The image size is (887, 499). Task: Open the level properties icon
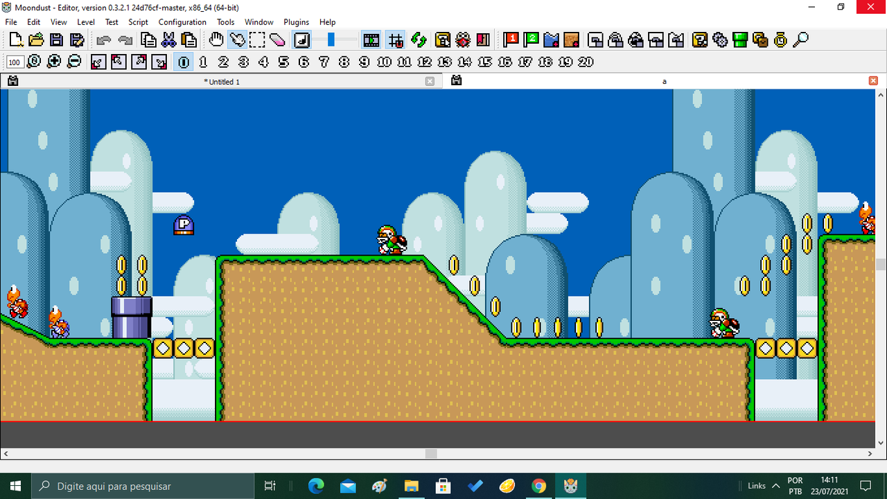click(x=443, y=40)
